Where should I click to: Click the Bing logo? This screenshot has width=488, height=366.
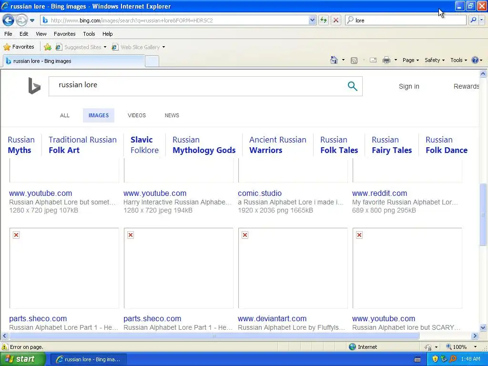(x=34, y=86)
